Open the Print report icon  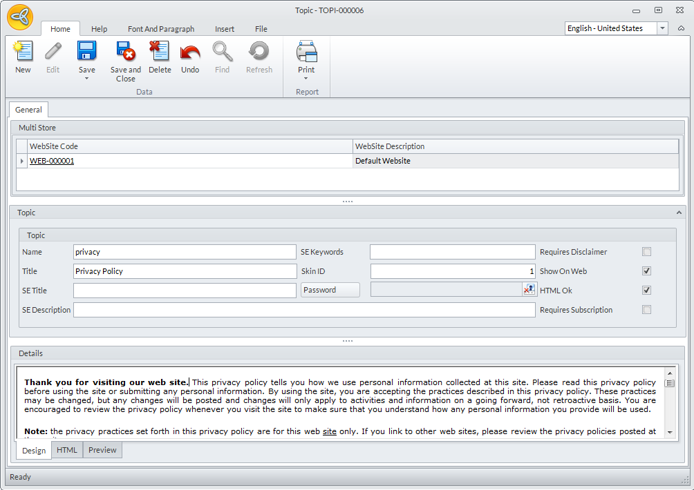[306, 52]
